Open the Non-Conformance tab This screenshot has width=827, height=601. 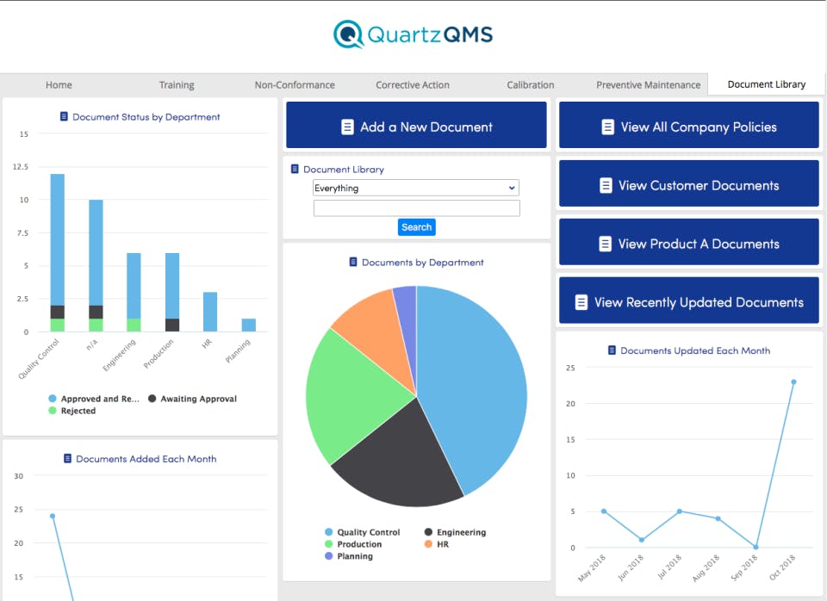(x=295, y=85)
